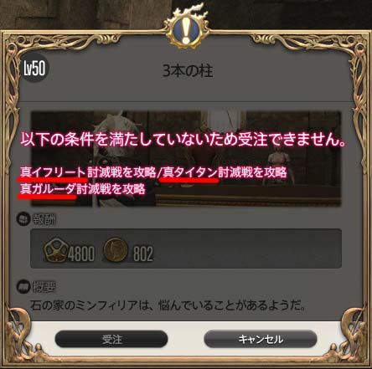Click the 4800 experience reward value
This screenshot has width=372, height=369.
point(81,254)
